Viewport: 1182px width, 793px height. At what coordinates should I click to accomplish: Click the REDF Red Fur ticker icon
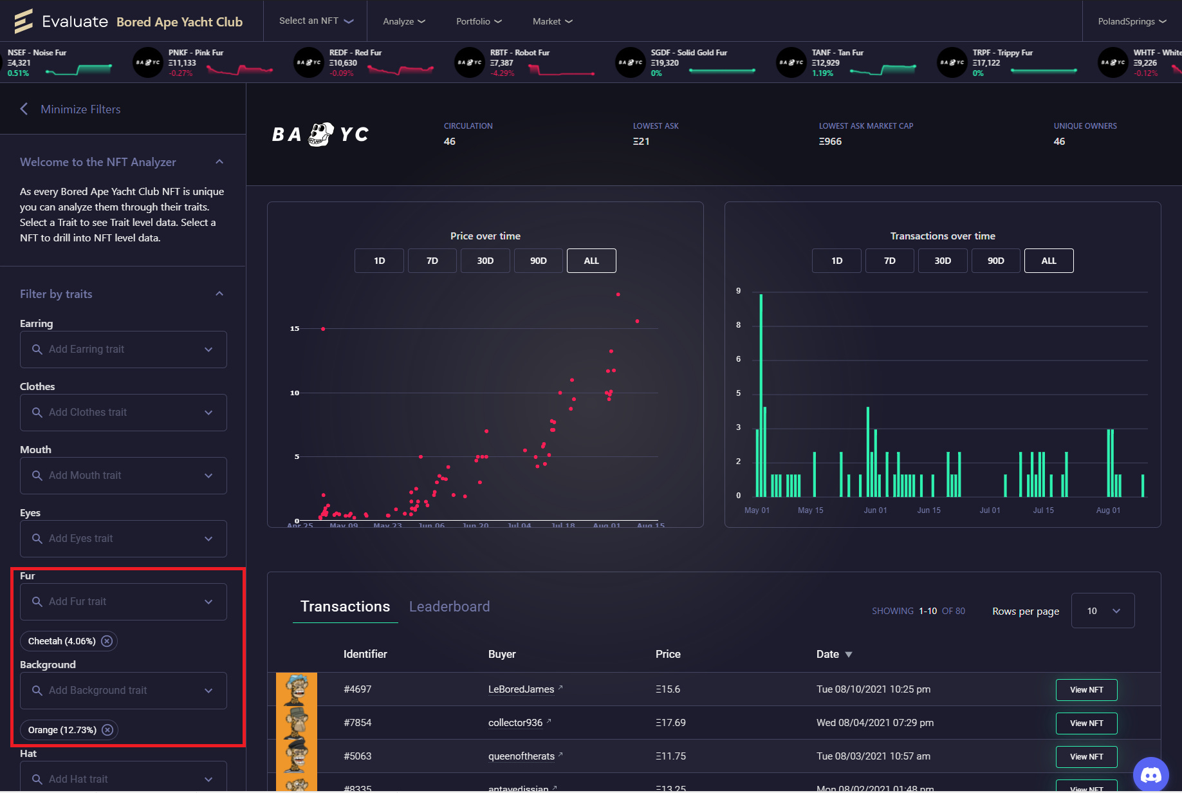pyautogui.click(x=309, y=62)
